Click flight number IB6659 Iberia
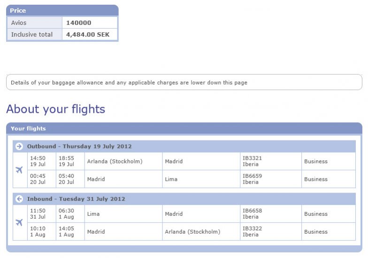The height and width of the screenshot is (258, 368). 252,179
